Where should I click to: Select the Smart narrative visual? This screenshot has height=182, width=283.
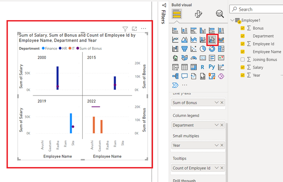click(193, 76)
